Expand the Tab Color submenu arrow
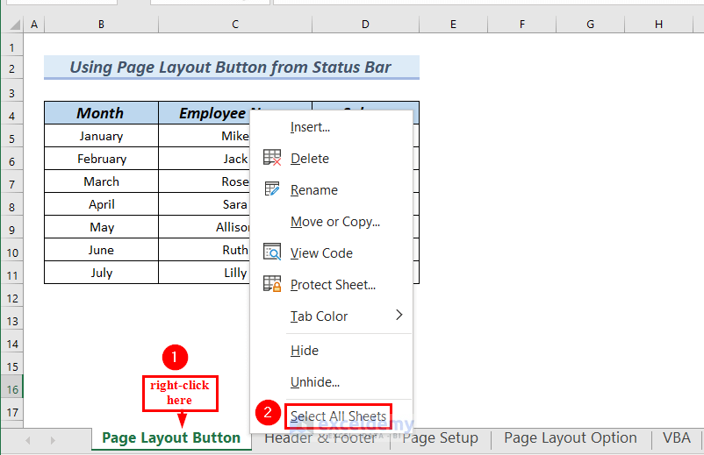This screenshot has height=455, width=704. 399,315
